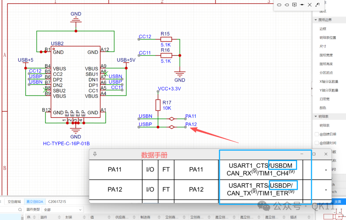Select X轴分区数量 property row

tap(329, 81)
